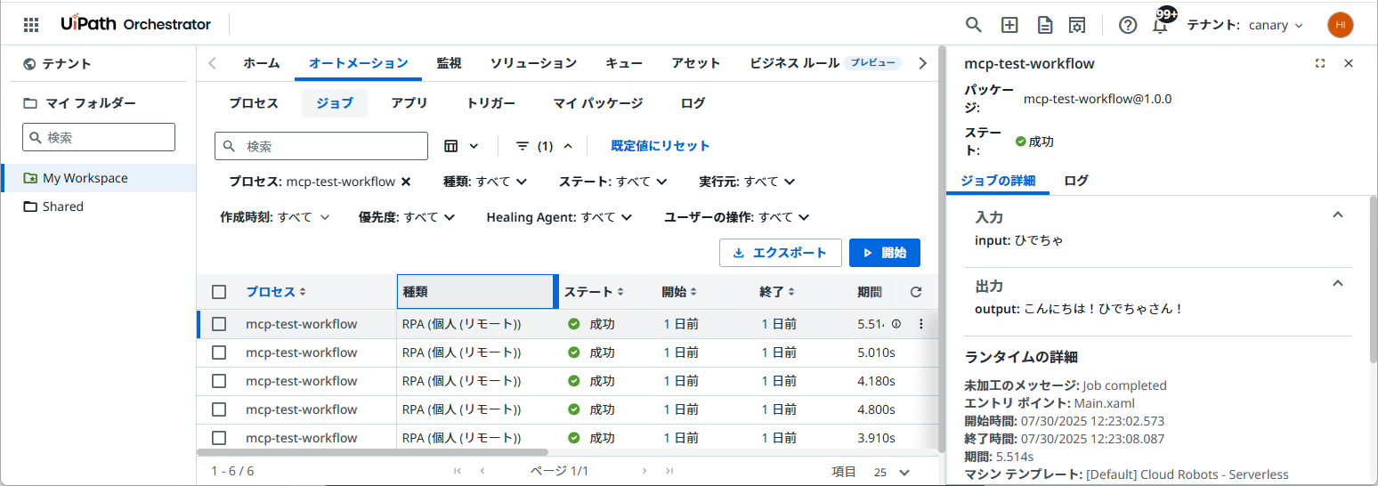Screen dimensions: 1378x486
Task: Select My Workspace folder
Action: pyautogui.click(x=98, y=178)
